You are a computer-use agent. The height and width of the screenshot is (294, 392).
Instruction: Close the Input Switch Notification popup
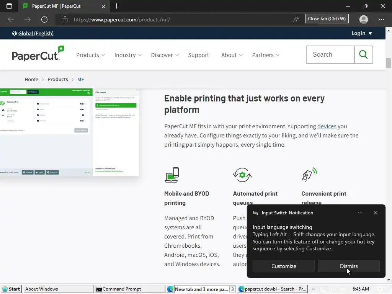[x=376, y=213]
